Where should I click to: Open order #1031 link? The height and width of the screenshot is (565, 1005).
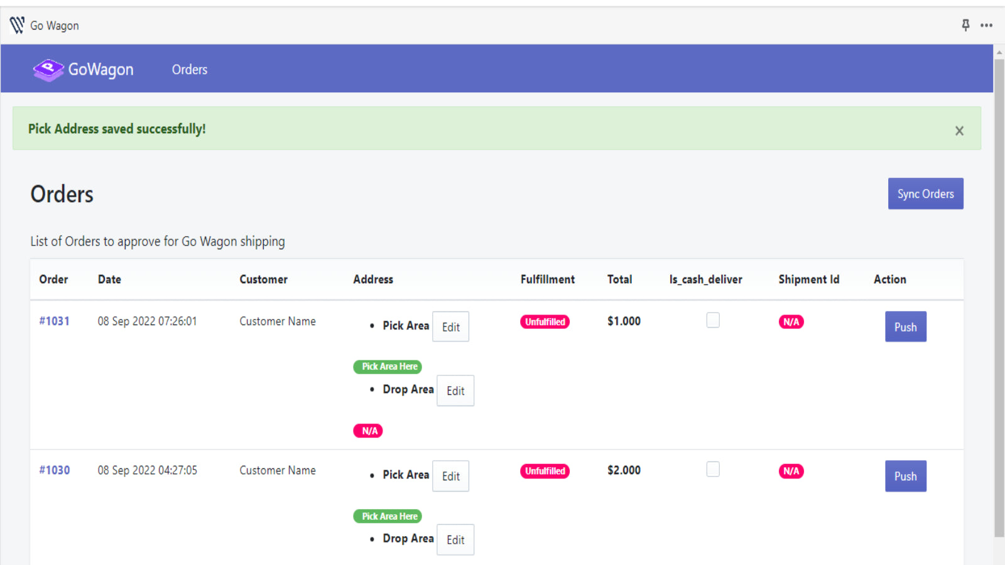tap(54, 321)
